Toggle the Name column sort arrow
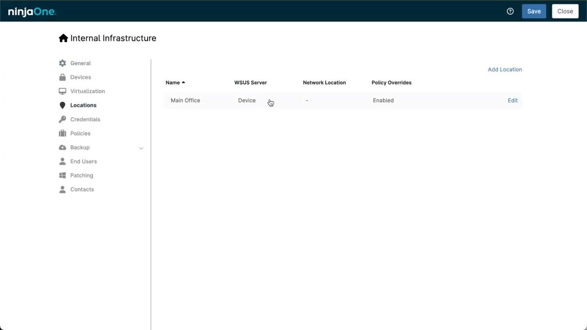This screenshot has height=330, width=587. coord(183,82)
